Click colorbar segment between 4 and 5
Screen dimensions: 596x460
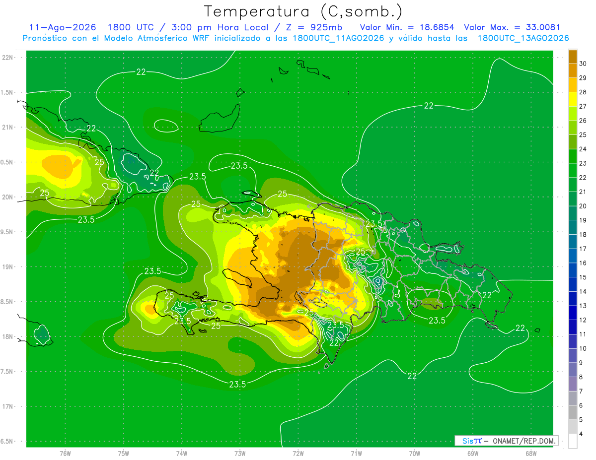573,427
